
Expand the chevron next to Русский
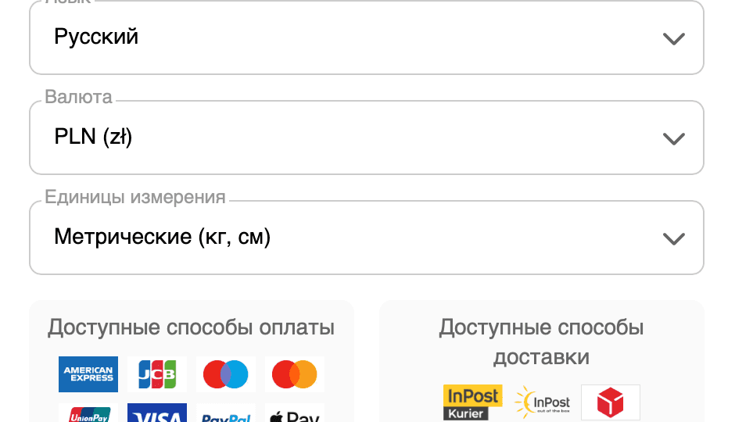674,38
